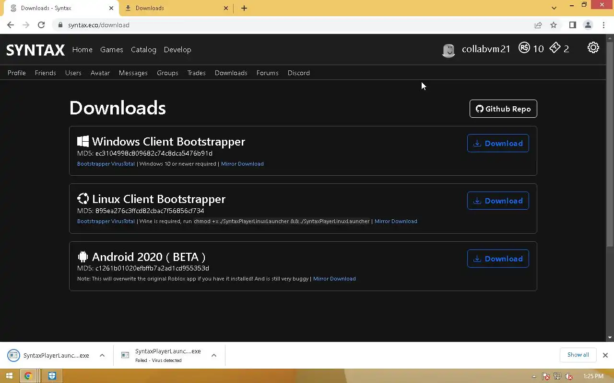Image resolution: width=614 pixels, height=383 pixels.
Task: Close the Downloads - Syntax tab
Action: (111, 8)
